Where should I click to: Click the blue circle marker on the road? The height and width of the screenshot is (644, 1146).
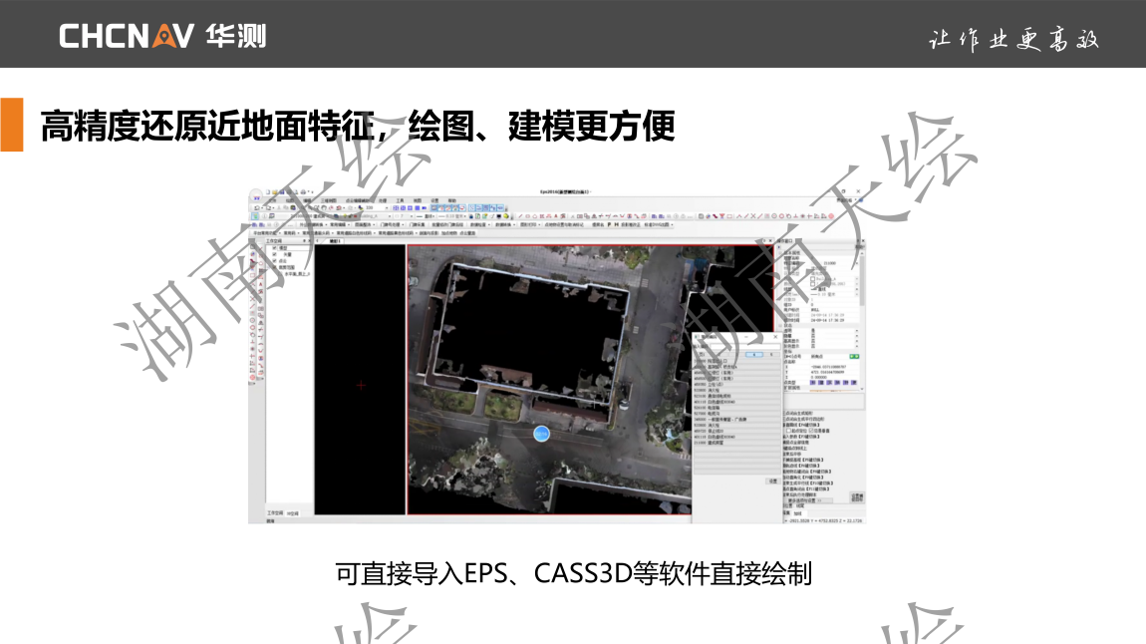coord(541,434)
